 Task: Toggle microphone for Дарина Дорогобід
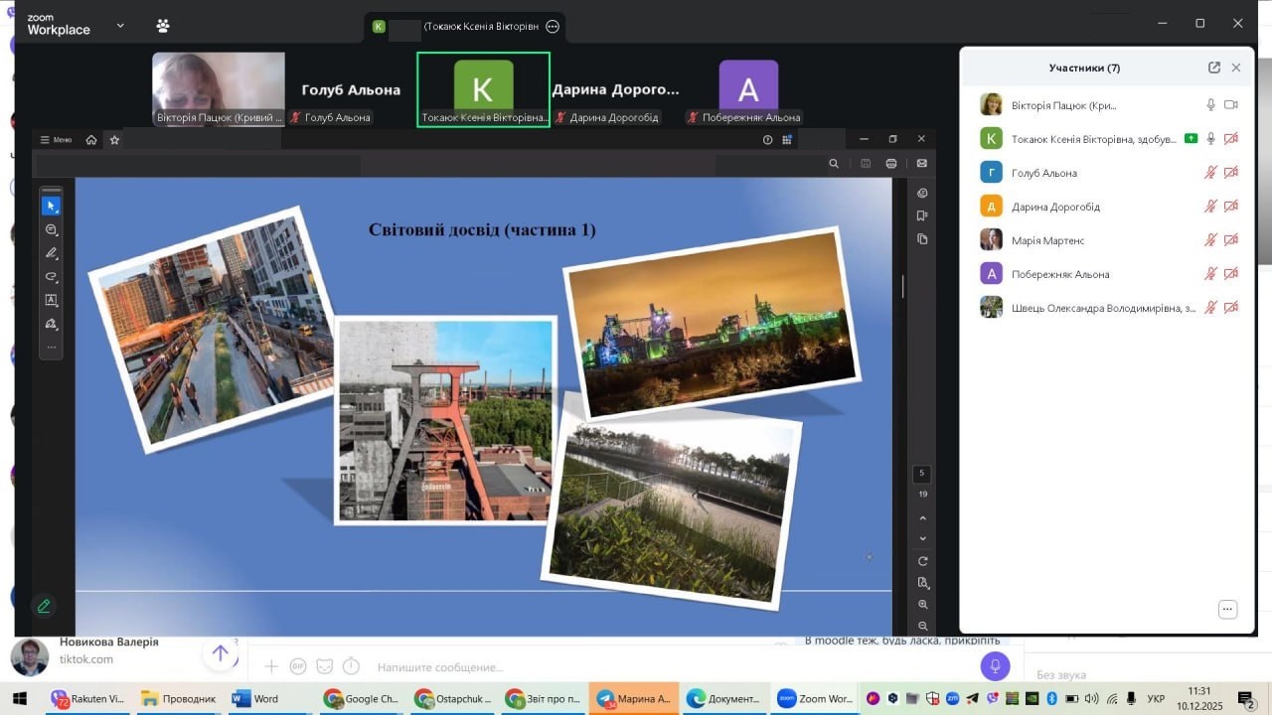tap(1210, 207)
